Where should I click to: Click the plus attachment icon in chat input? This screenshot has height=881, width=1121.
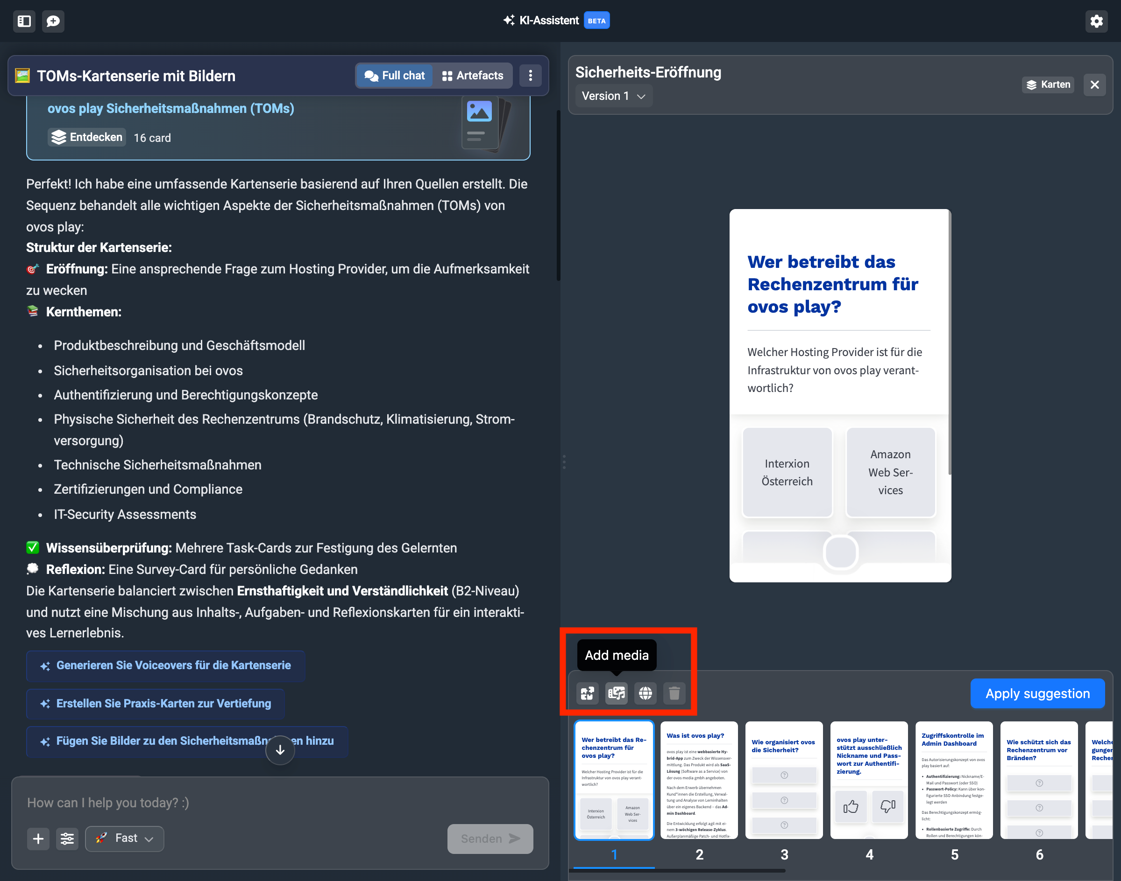coord(38,839)
